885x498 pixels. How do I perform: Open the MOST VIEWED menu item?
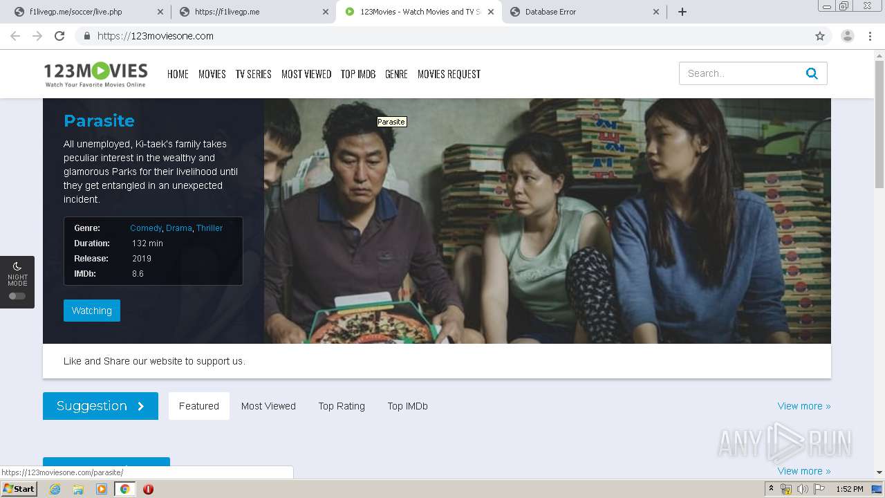(x=306, y=74)
